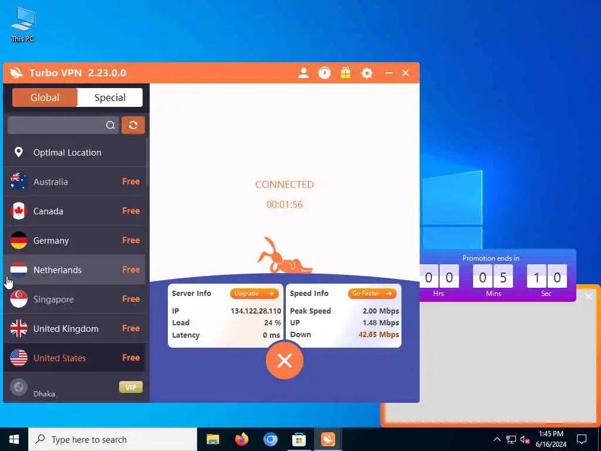Viewport: 601px width, 451px height.
Task: Click the Singapore flag icon
Action: (x=18, y=299)
